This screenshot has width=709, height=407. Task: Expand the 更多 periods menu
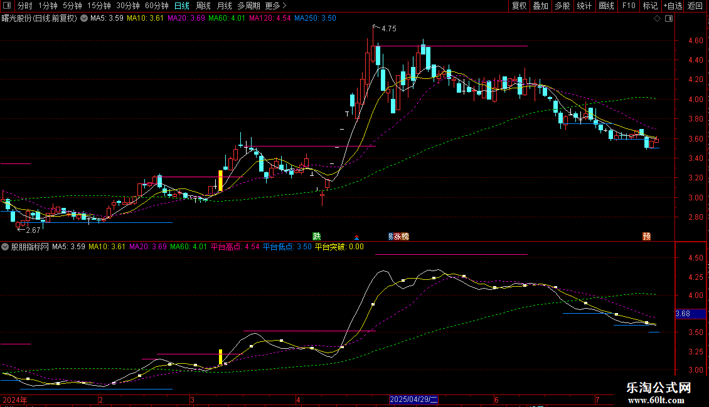pos(276,6)
